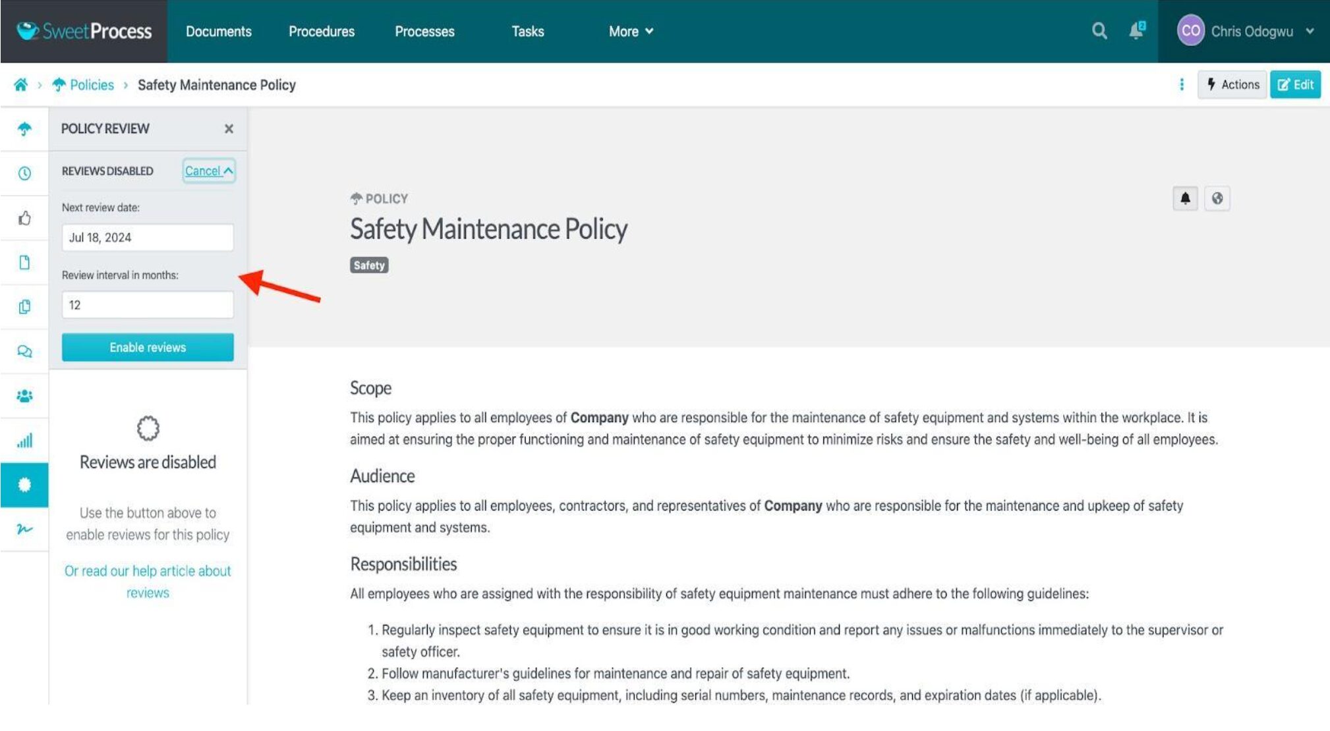Select the Procedures menu tab

coord(322,30)
